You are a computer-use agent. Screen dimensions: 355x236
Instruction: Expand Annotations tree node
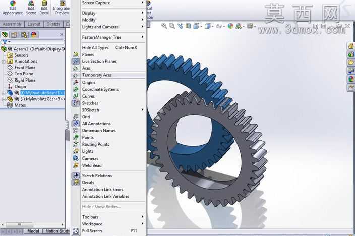[4, 62]
